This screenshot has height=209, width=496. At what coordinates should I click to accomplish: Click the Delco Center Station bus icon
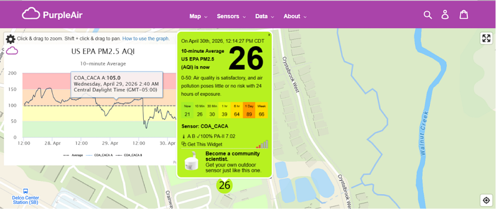(25, 191)
